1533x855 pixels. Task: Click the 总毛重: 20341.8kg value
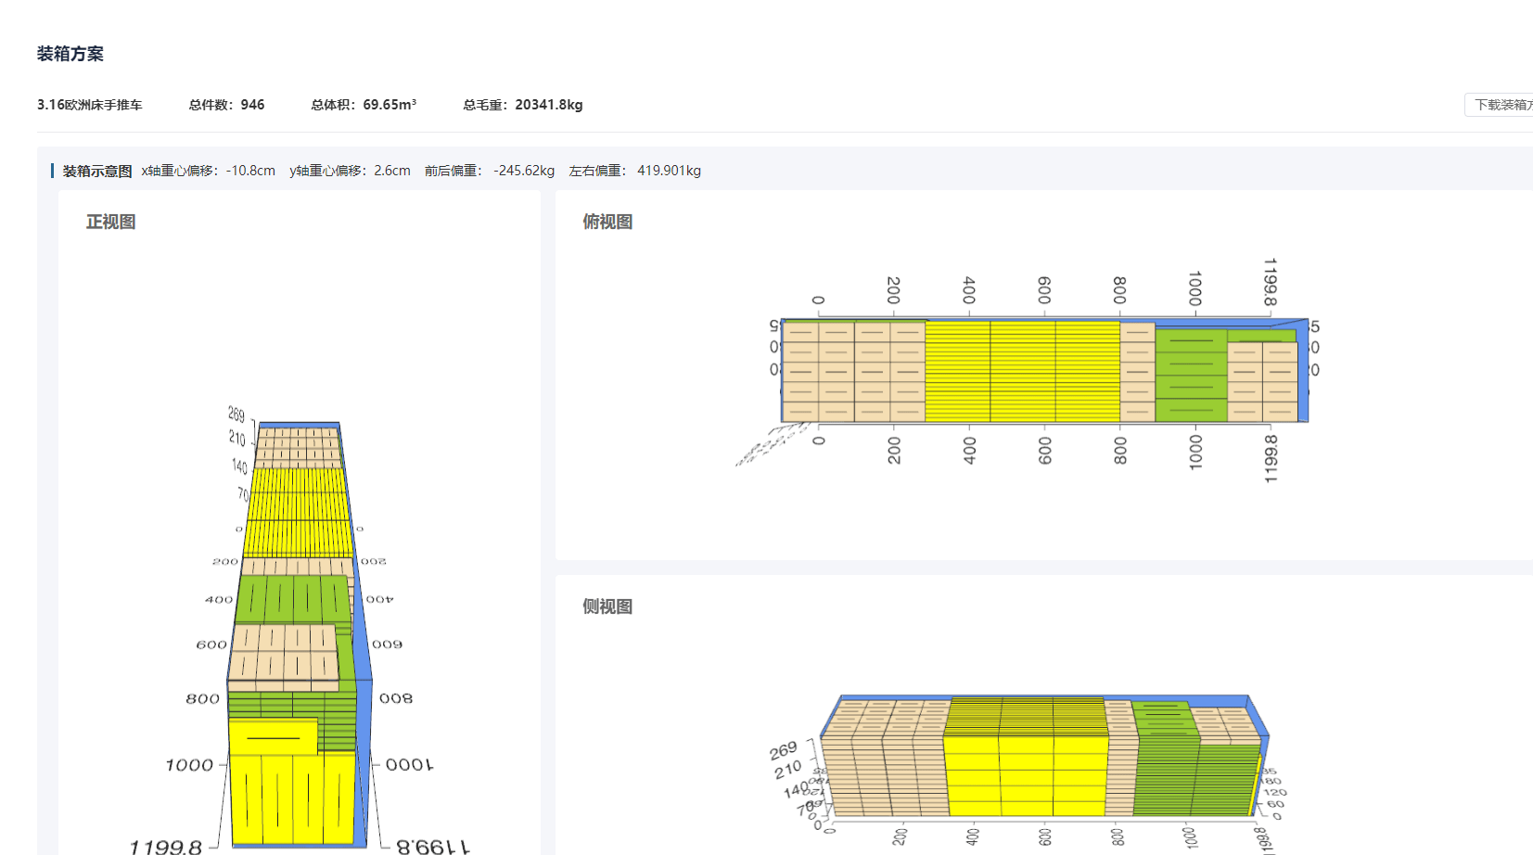(x=523, y=105)
